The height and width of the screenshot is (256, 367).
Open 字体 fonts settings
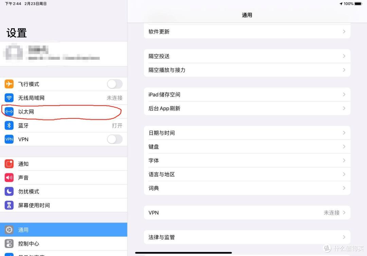pos(247,160)
